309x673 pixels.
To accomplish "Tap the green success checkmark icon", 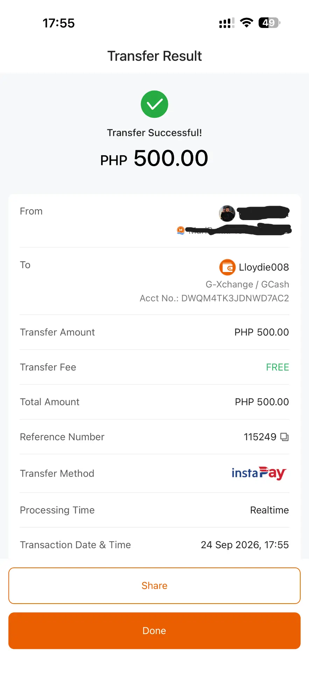I will (x=154, y=104).
